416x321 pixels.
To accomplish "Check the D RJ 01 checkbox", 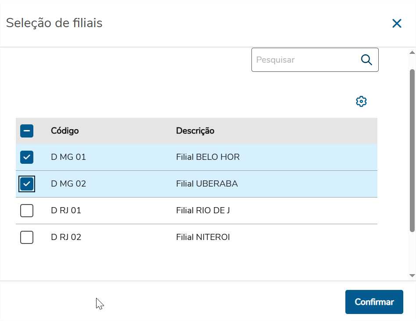I will [27, 211].
